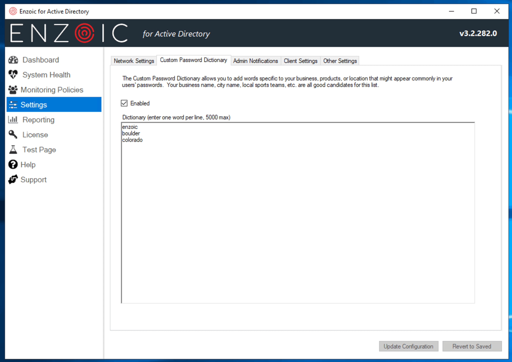
Task: Click the Reporting bar chart icon
Action: point(13,119)
